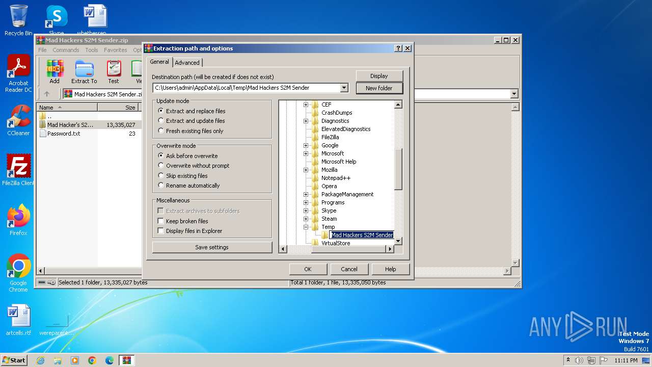
Task: Switch to the Advanced tab
Action: point(187,63)
